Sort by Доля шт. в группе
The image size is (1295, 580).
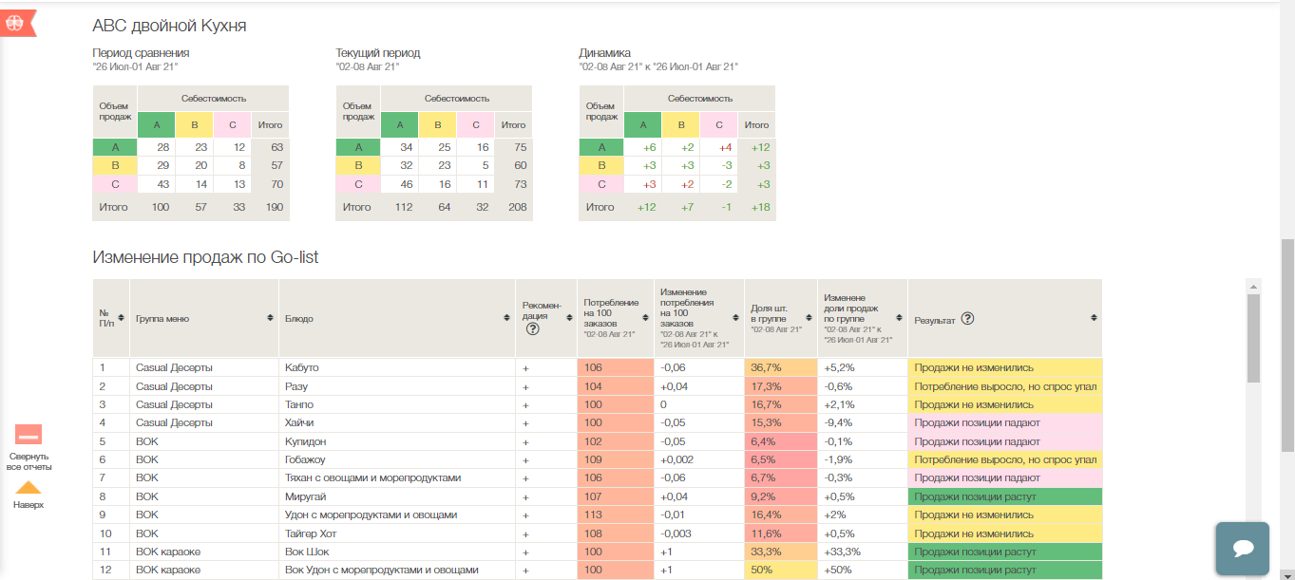pyautogui.click(x=809, y=318)
